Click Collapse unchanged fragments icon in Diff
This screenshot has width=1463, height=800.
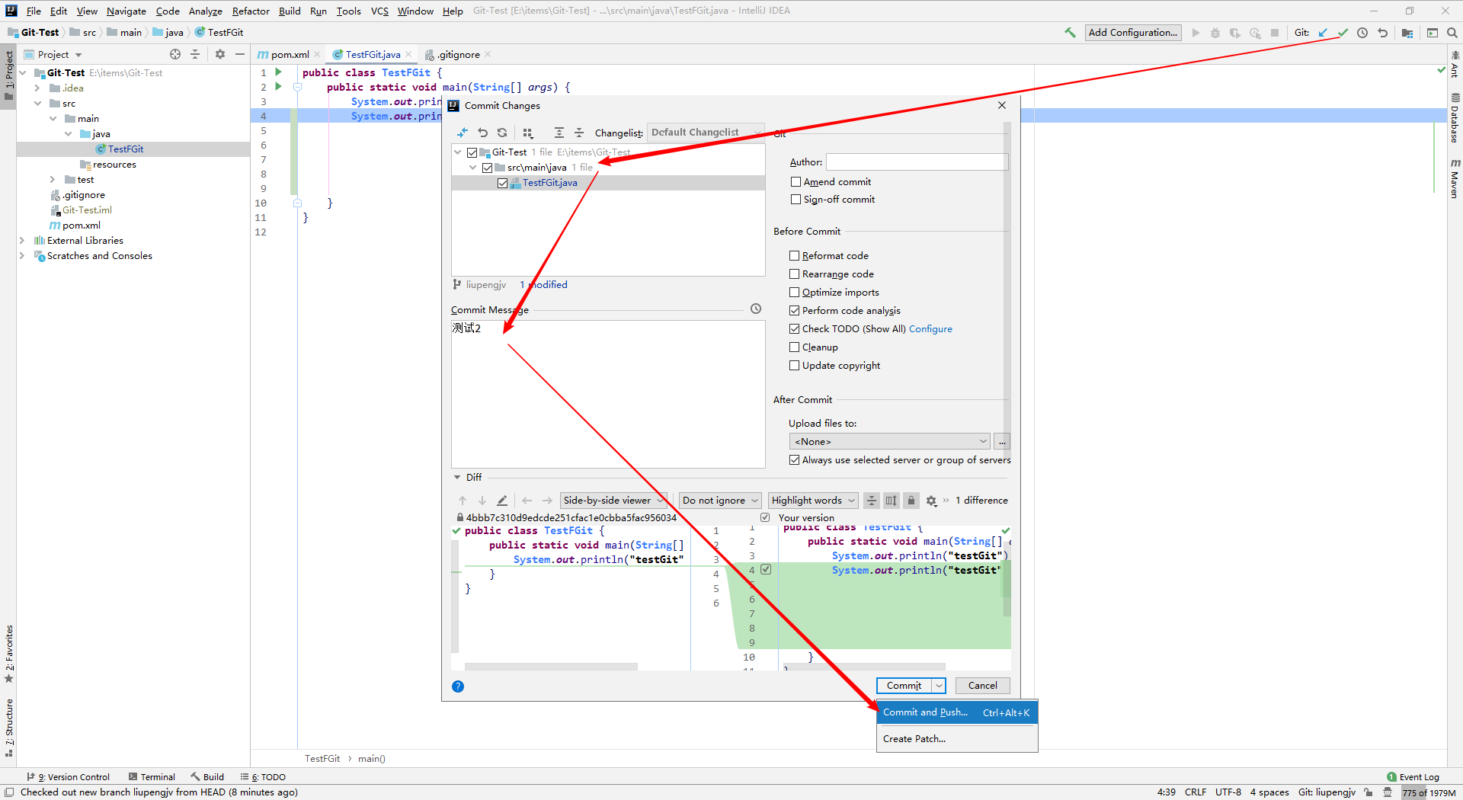coord(872,501)
